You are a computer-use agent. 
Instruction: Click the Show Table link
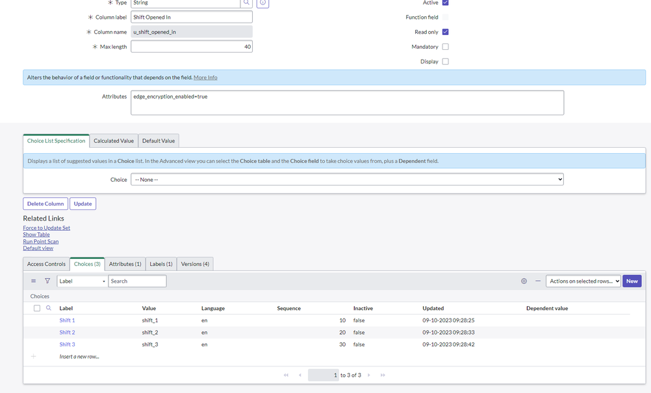pyautogui.click(x=36, y=235)
